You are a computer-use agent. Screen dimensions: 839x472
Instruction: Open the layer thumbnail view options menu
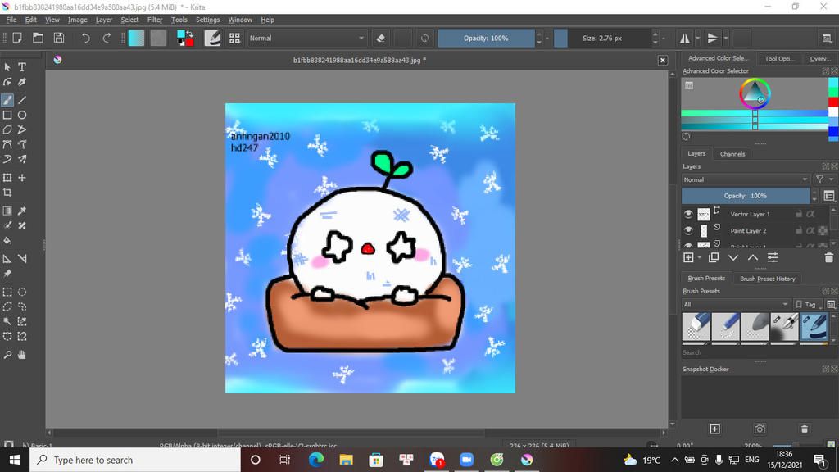tap(829, 196)
